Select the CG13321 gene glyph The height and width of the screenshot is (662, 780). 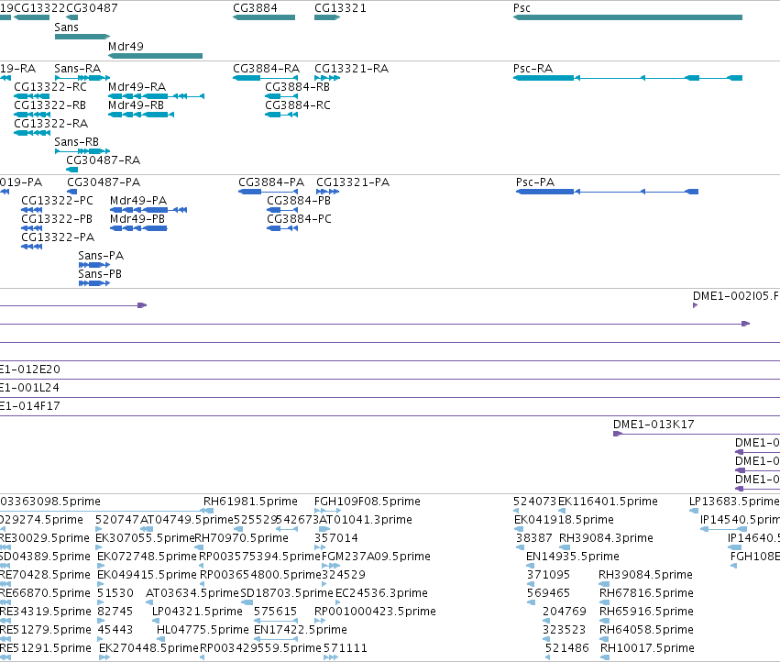pos(327,17)
